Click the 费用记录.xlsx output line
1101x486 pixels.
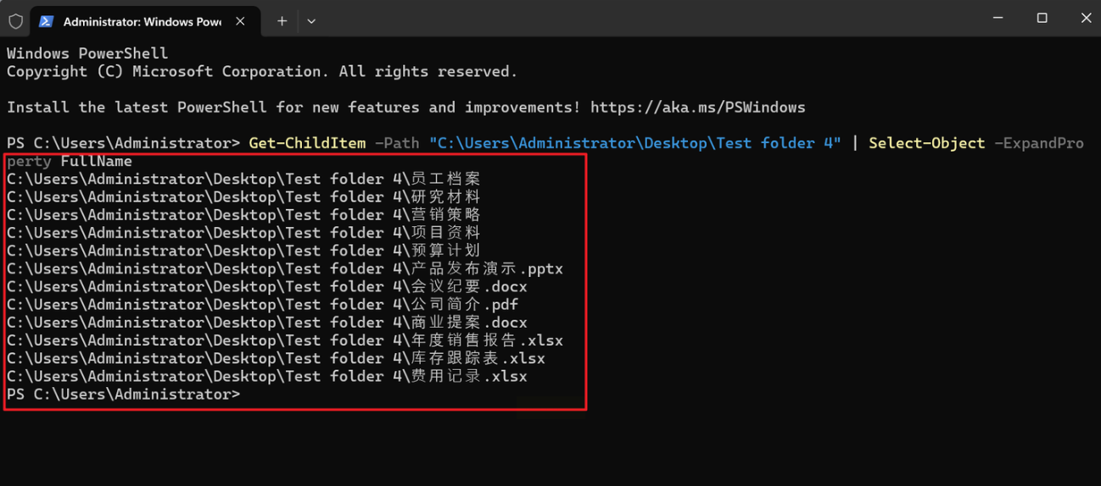(x=266, y=376)
